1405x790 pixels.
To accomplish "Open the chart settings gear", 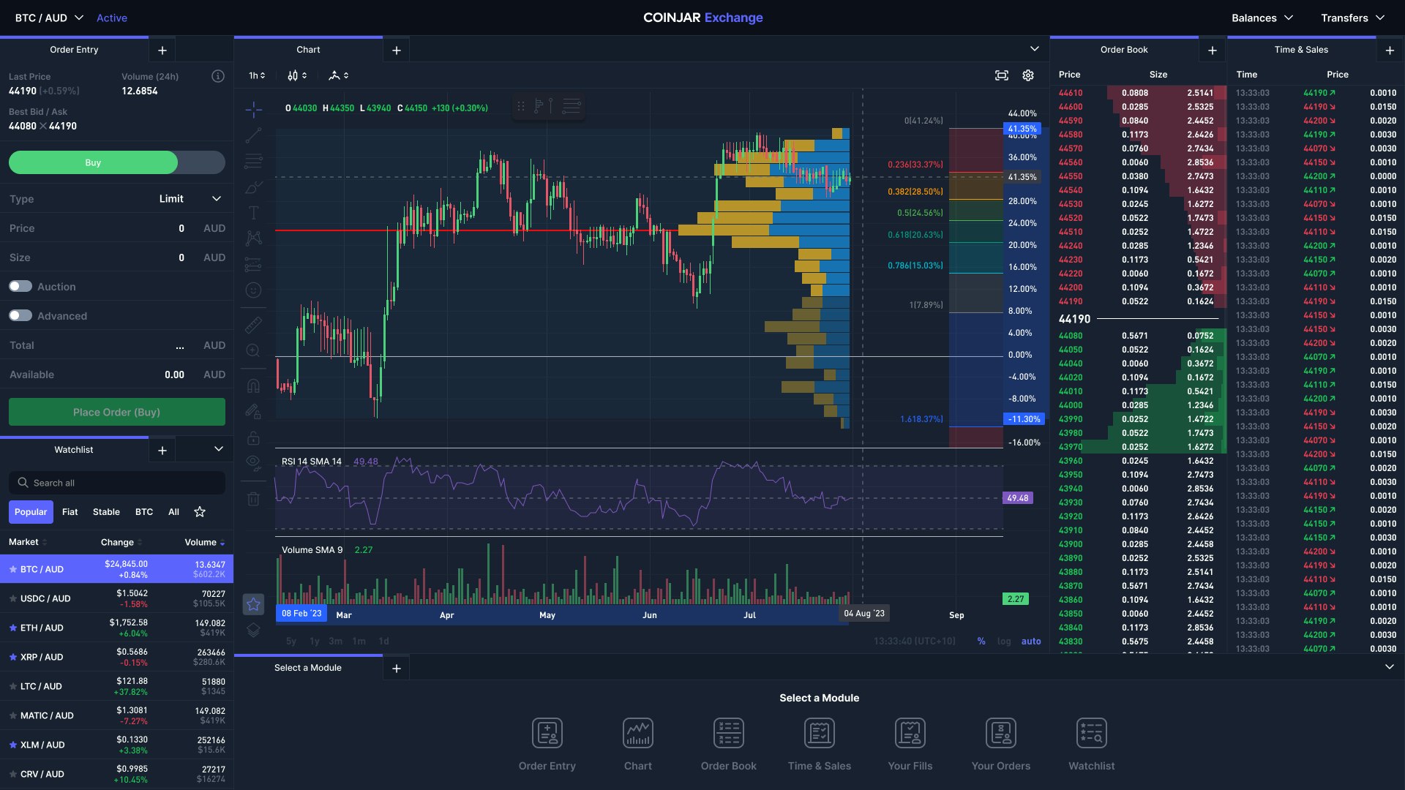I will point(1028,75).
